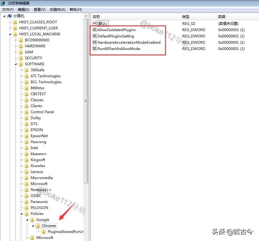
Task: Select the Macromedia key
Action: coord(42,178)
